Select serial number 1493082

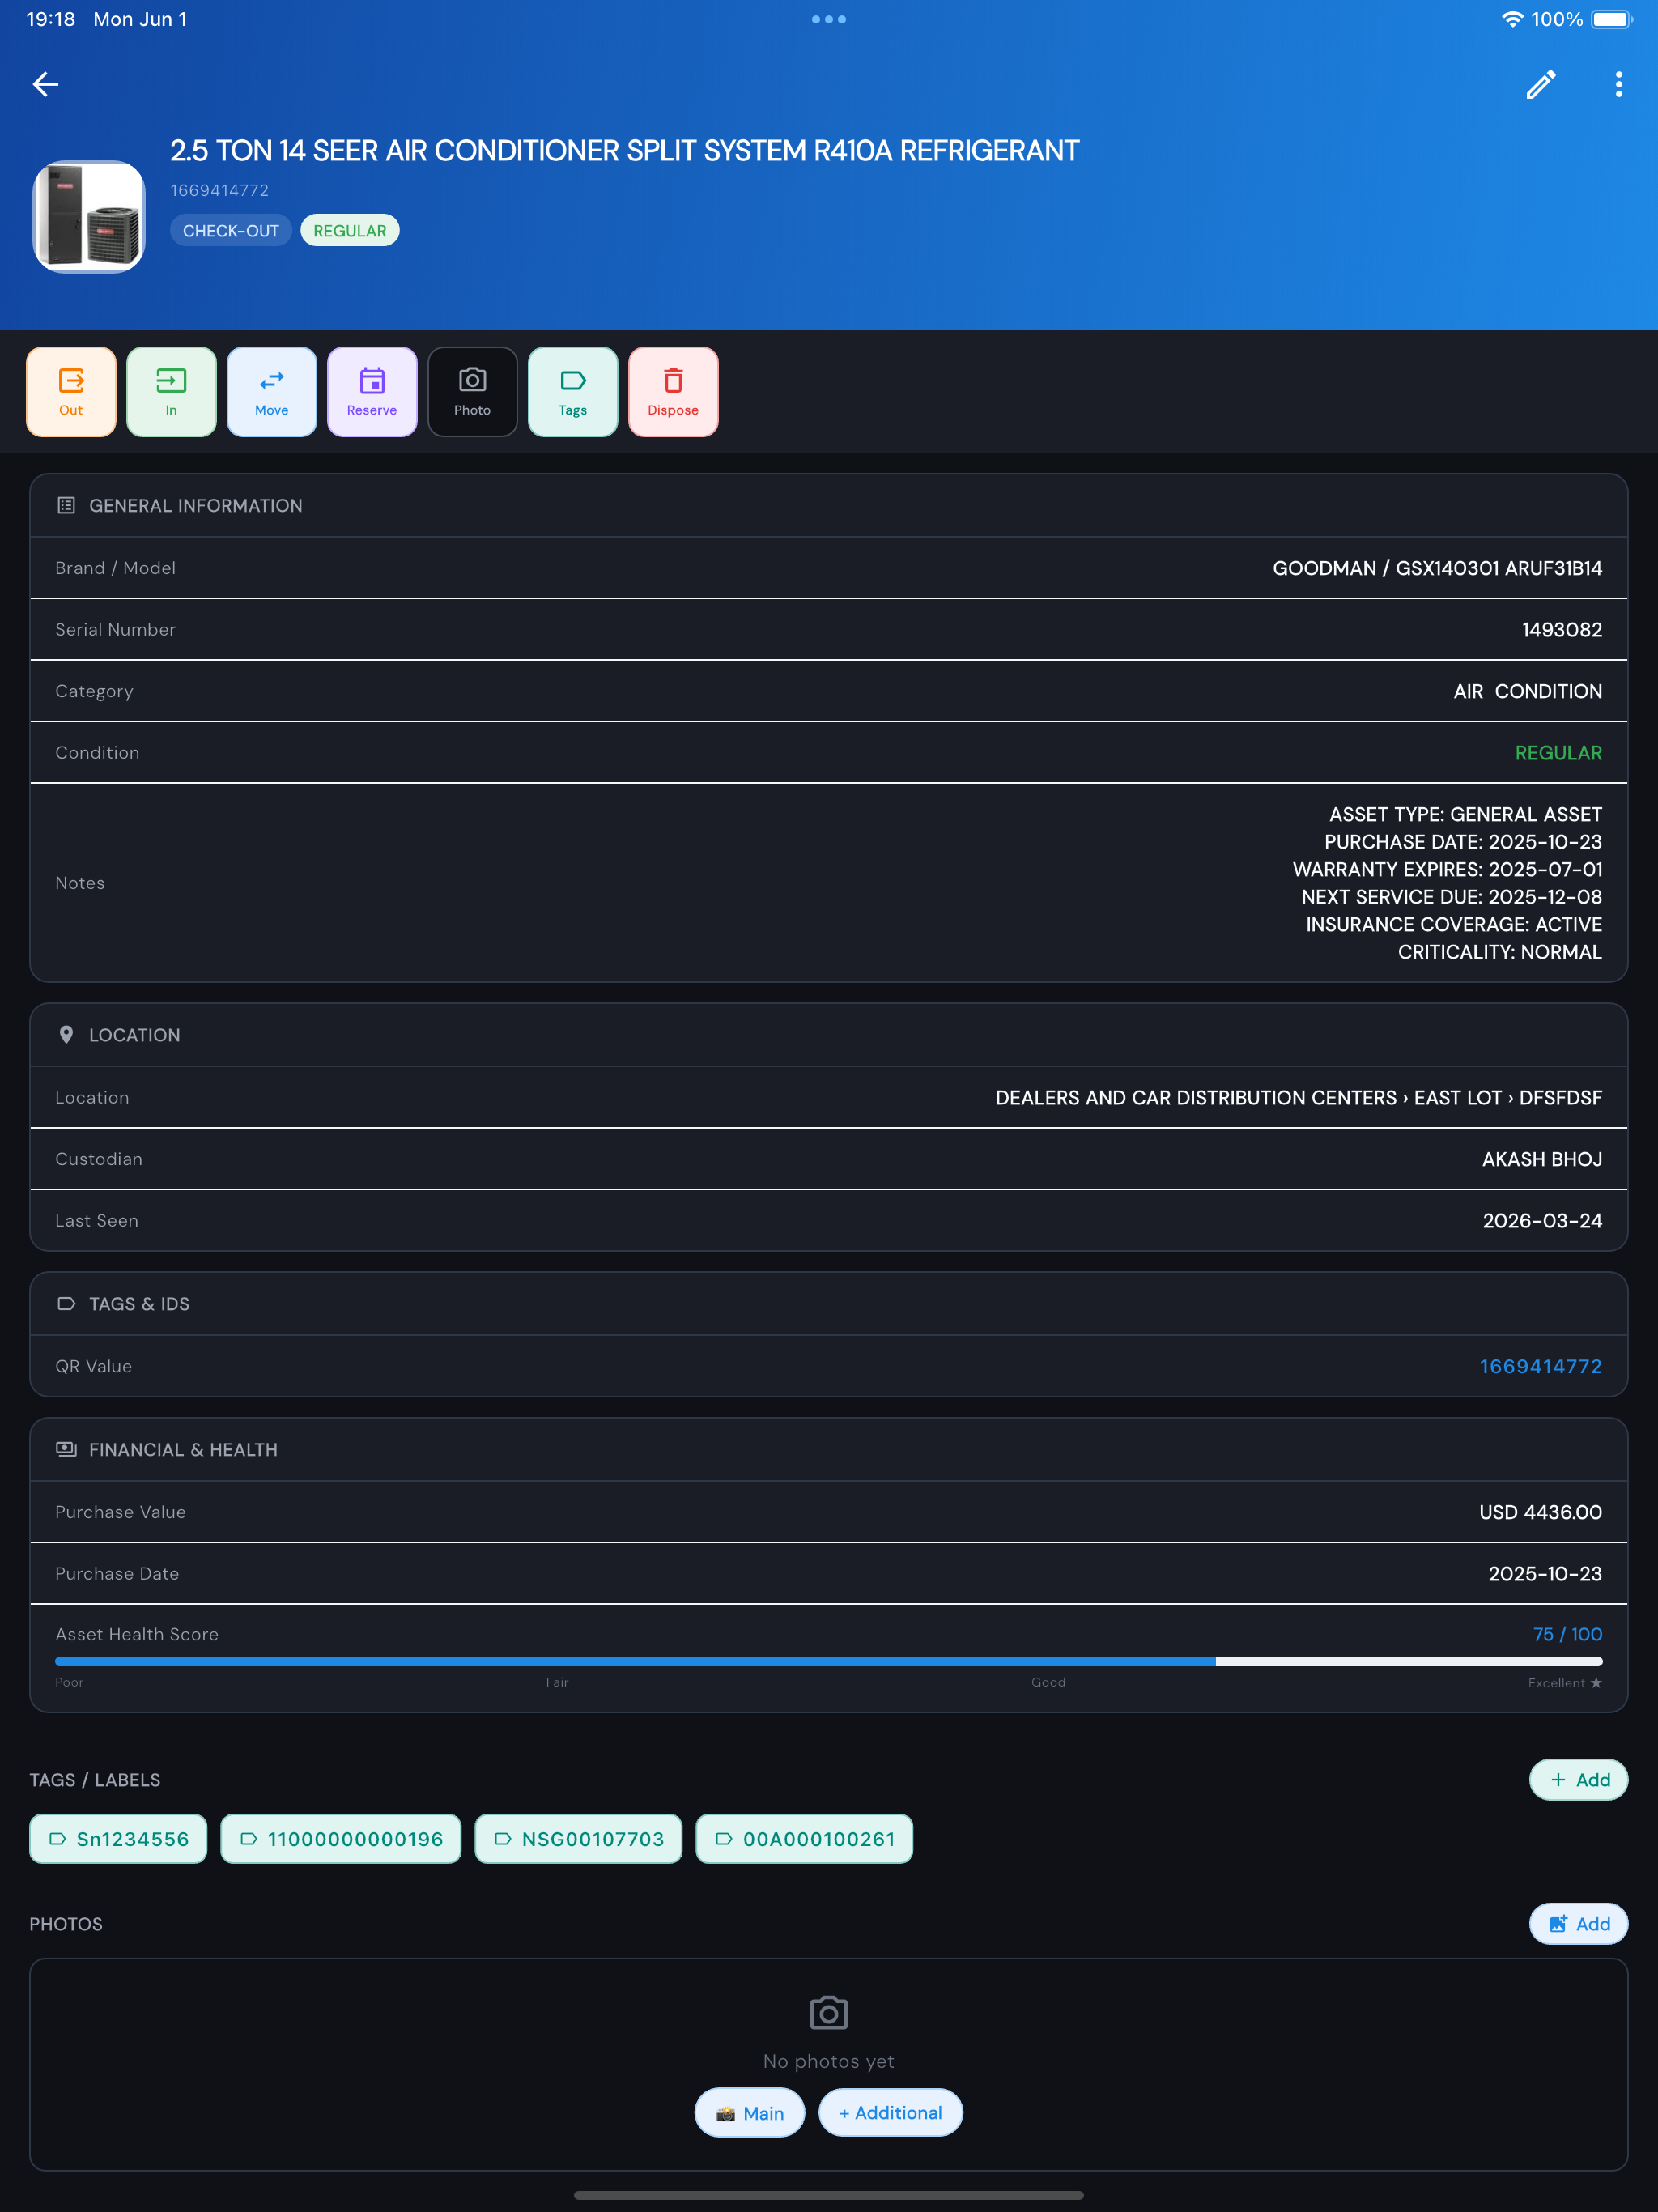(x=1562, y=630)
